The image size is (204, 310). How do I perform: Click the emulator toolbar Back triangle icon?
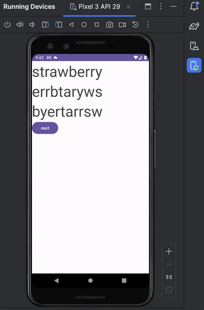pos(71,25)
